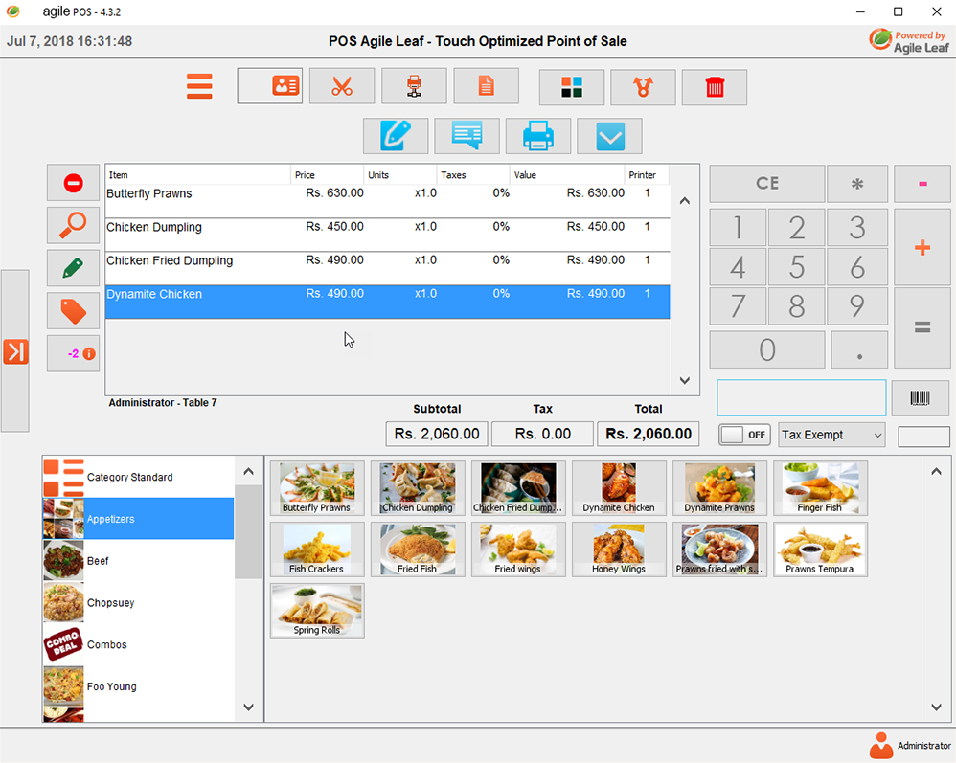Select the Chicken Dumpling ticket line

pos(388,235)
